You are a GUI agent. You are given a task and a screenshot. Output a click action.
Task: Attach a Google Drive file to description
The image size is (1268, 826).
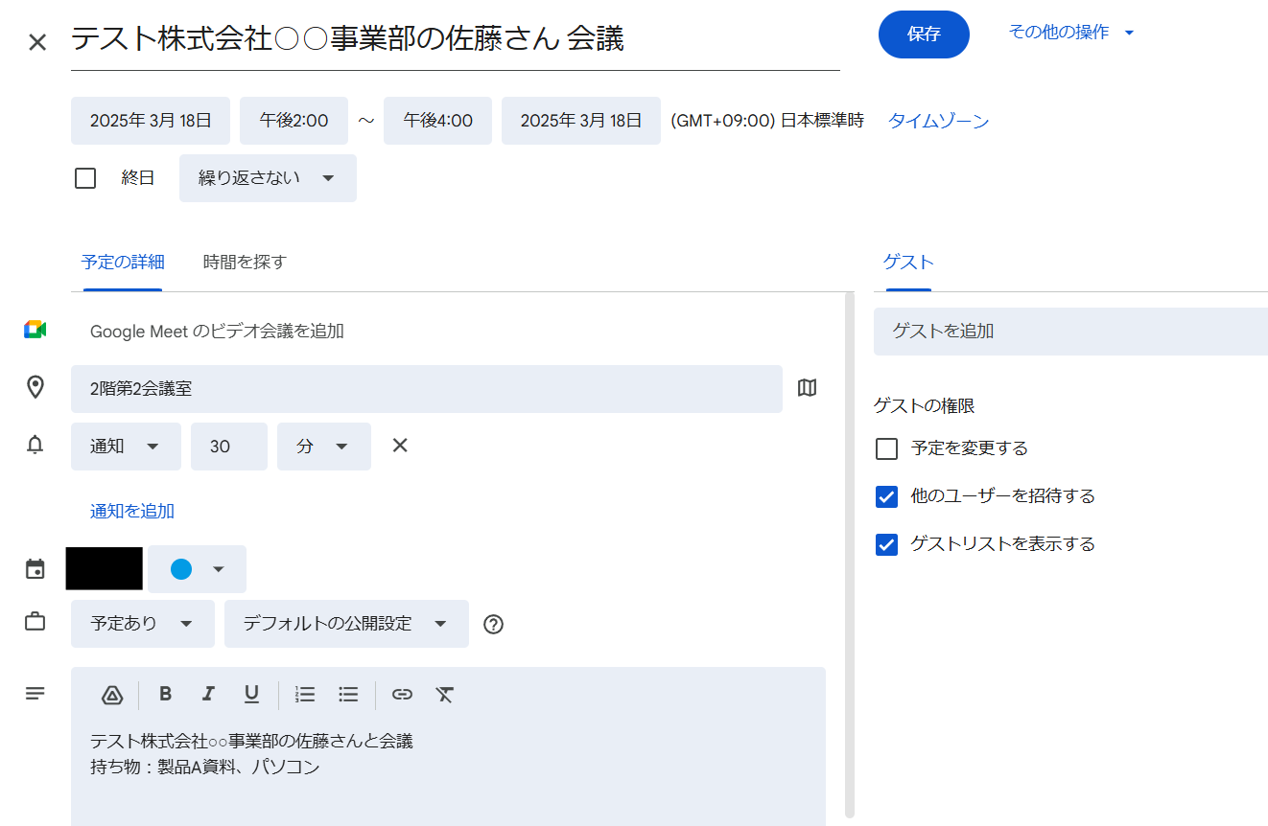pos(112,695)
